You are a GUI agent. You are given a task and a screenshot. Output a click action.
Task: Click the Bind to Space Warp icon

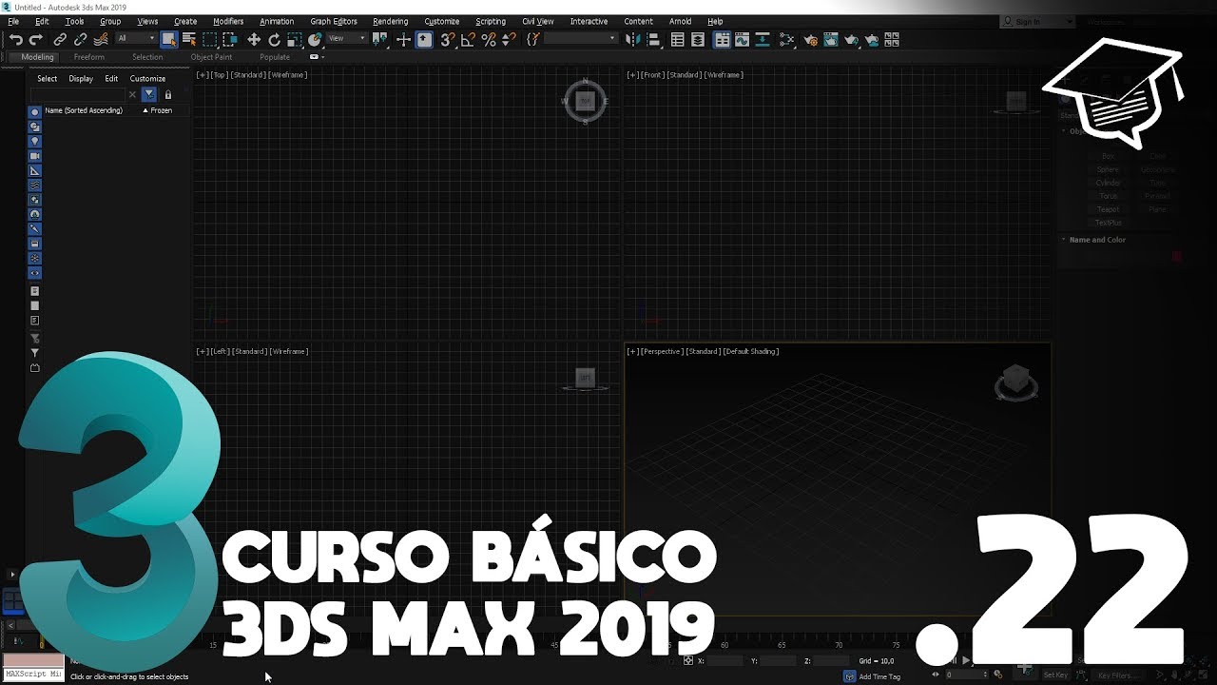pos(101,39)
